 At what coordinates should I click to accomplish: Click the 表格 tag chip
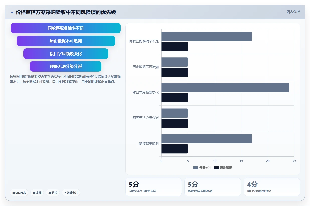[37, 193]
